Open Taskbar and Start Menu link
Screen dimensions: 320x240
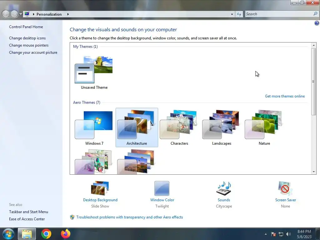point(28,212)
